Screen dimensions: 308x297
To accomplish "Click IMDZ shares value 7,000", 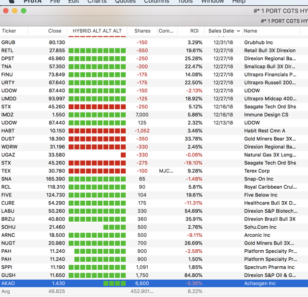I will point(142,115).
